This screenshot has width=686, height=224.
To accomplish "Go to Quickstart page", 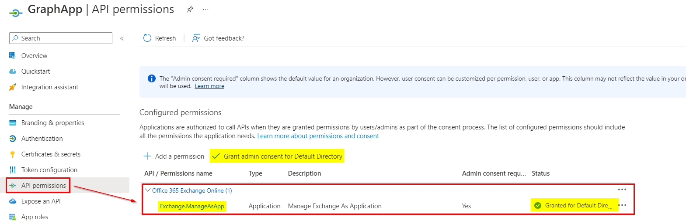I will (x=35, y=71).
